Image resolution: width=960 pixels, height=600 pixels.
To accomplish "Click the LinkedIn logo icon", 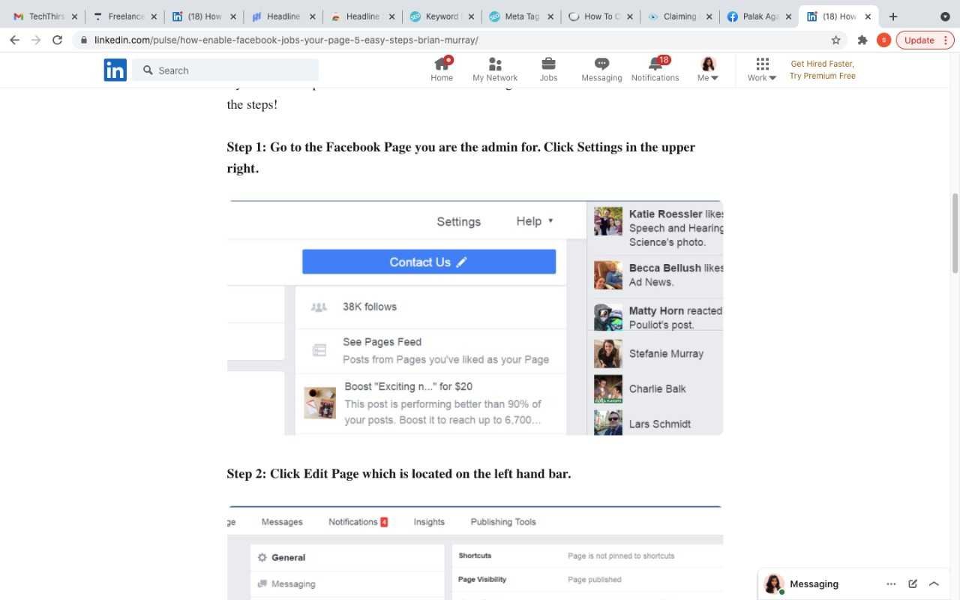I will point(115,70).
